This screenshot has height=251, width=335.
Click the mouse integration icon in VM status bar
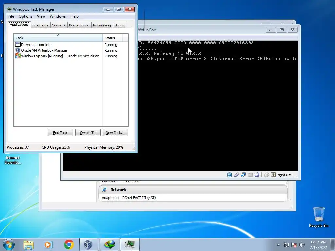[266, 175]
